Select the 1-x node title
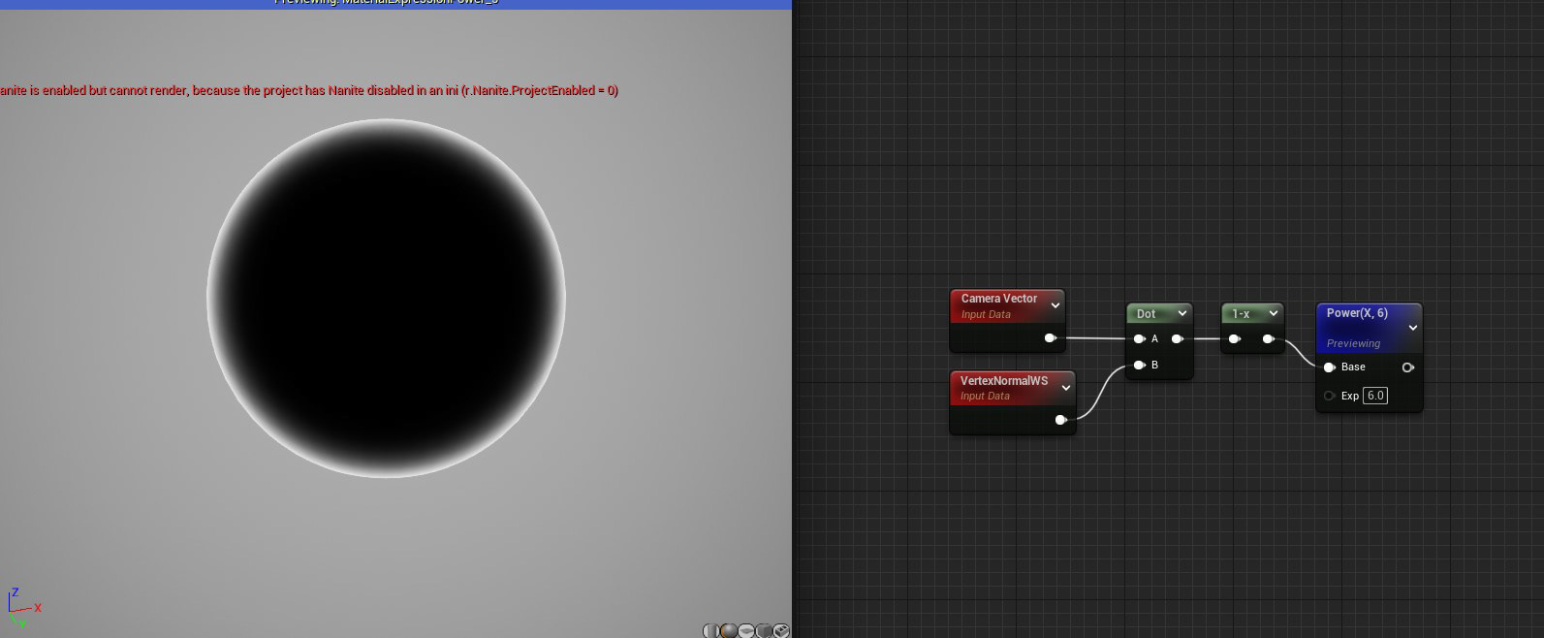The image size is (1544, 638). click(1241, 314)
